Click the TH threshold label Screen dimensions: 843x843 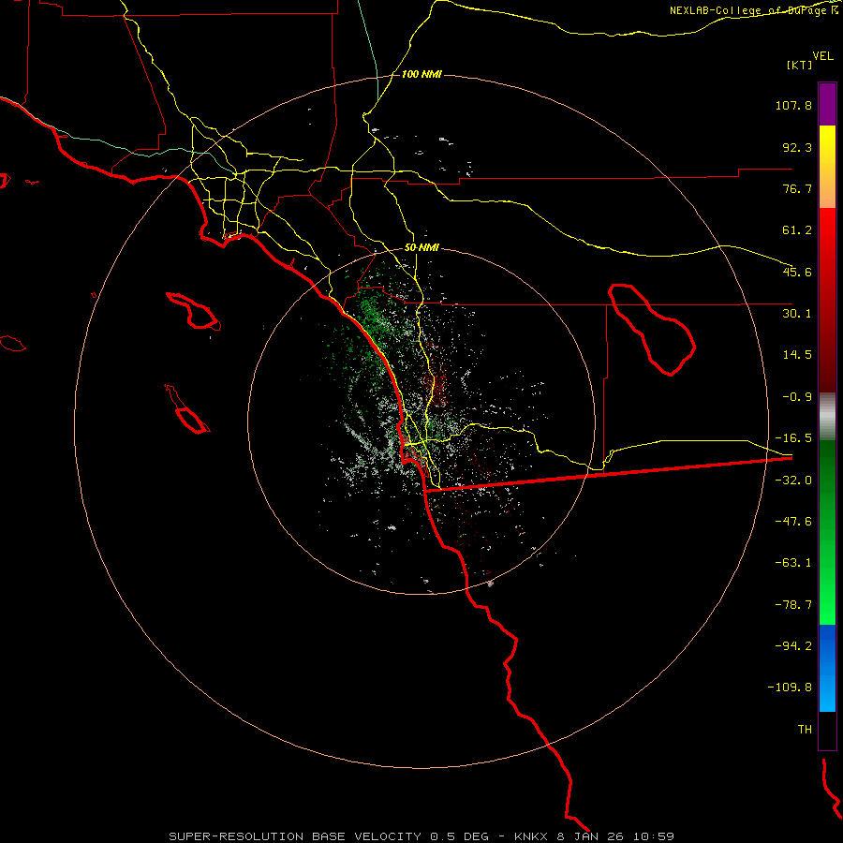pyautogui.click(x=805, y=730)
